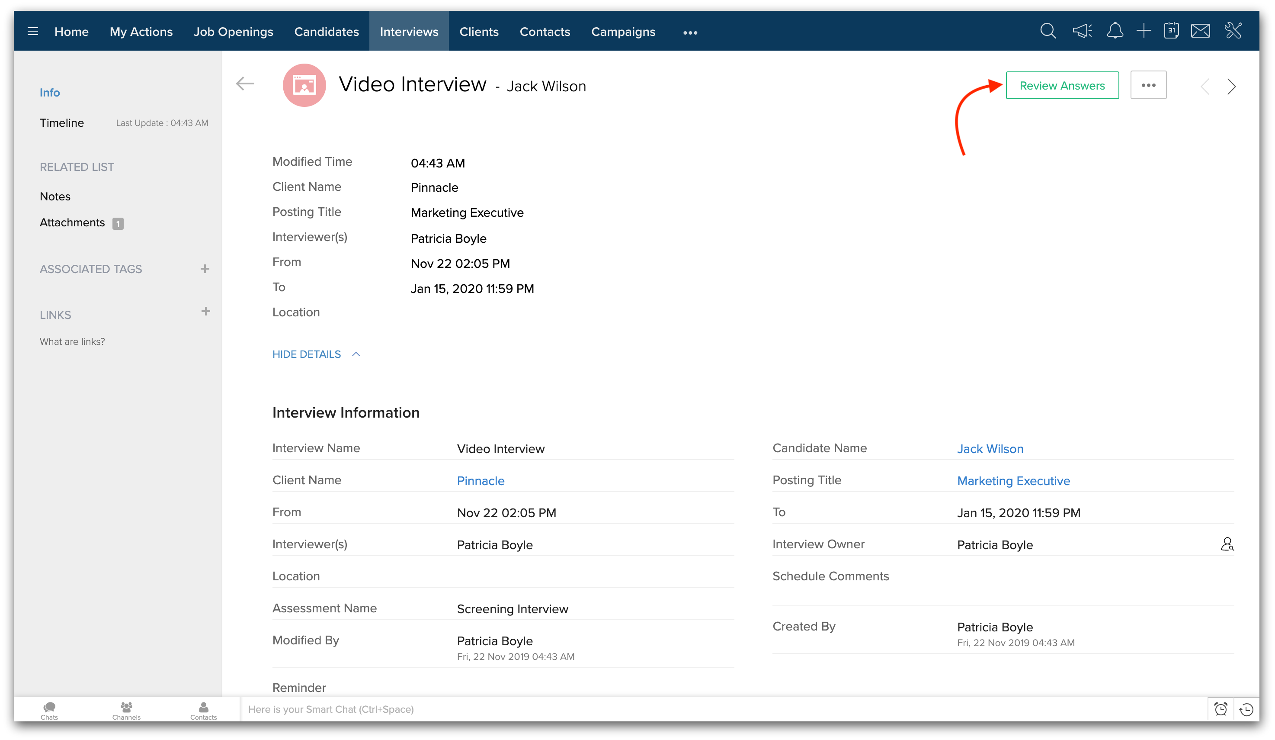The image size is (1275, 740).
Task: Click the plus create-new icon in top bar
Action: coord(1144,32)
